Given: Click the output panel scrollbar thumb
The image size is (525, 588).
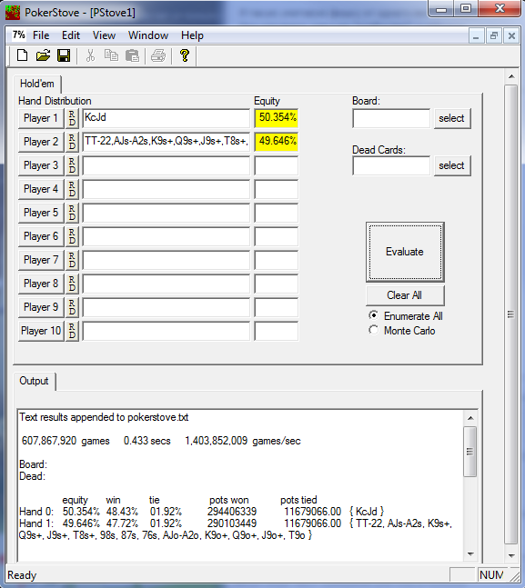Looking at the screenshot, I should [x=470, y=452].
